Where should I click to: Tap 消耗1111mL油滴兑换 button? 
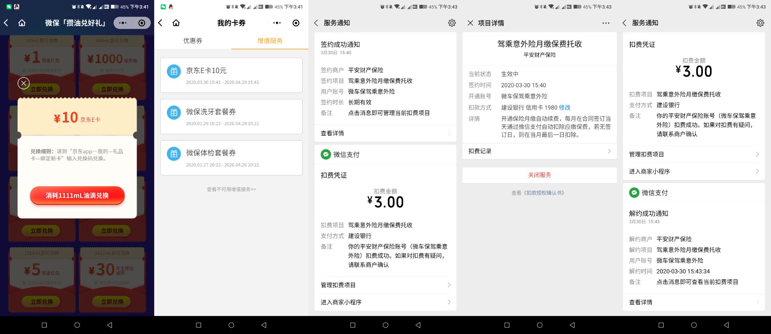point(77,196)
